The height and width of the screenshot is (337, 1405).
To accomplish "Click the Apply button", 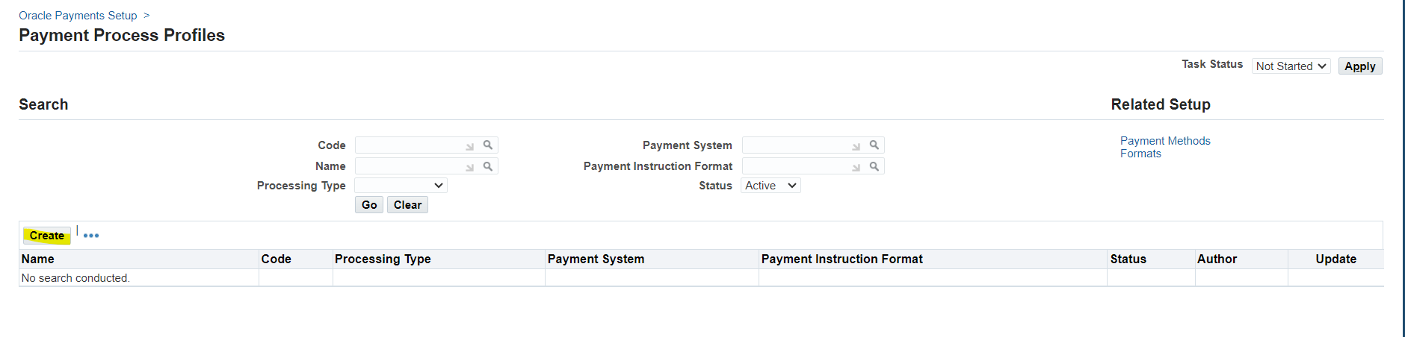I will tap(1360, 66).
